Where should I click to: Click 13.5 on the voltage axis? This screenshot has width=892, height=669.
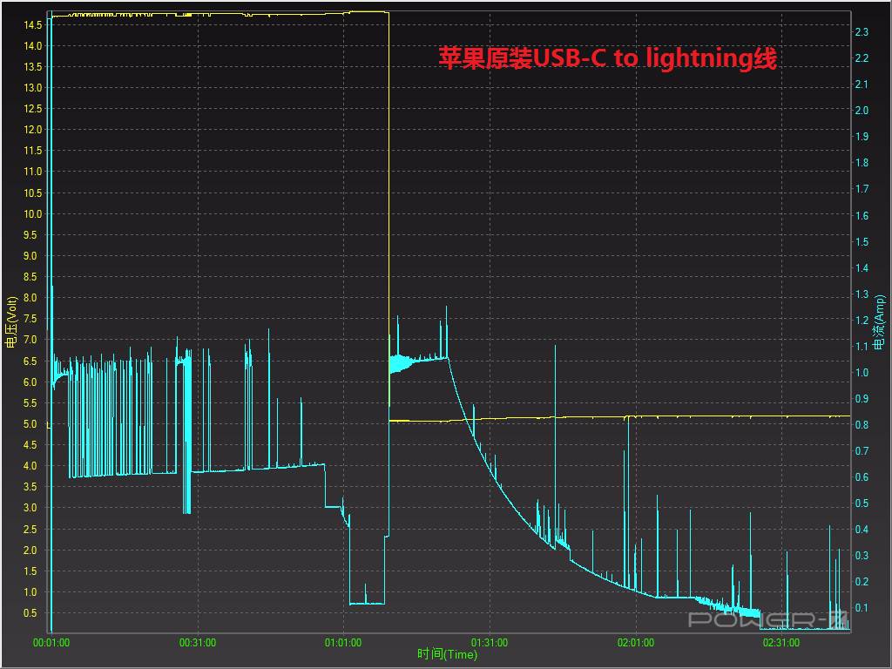[x=33, y=66]
